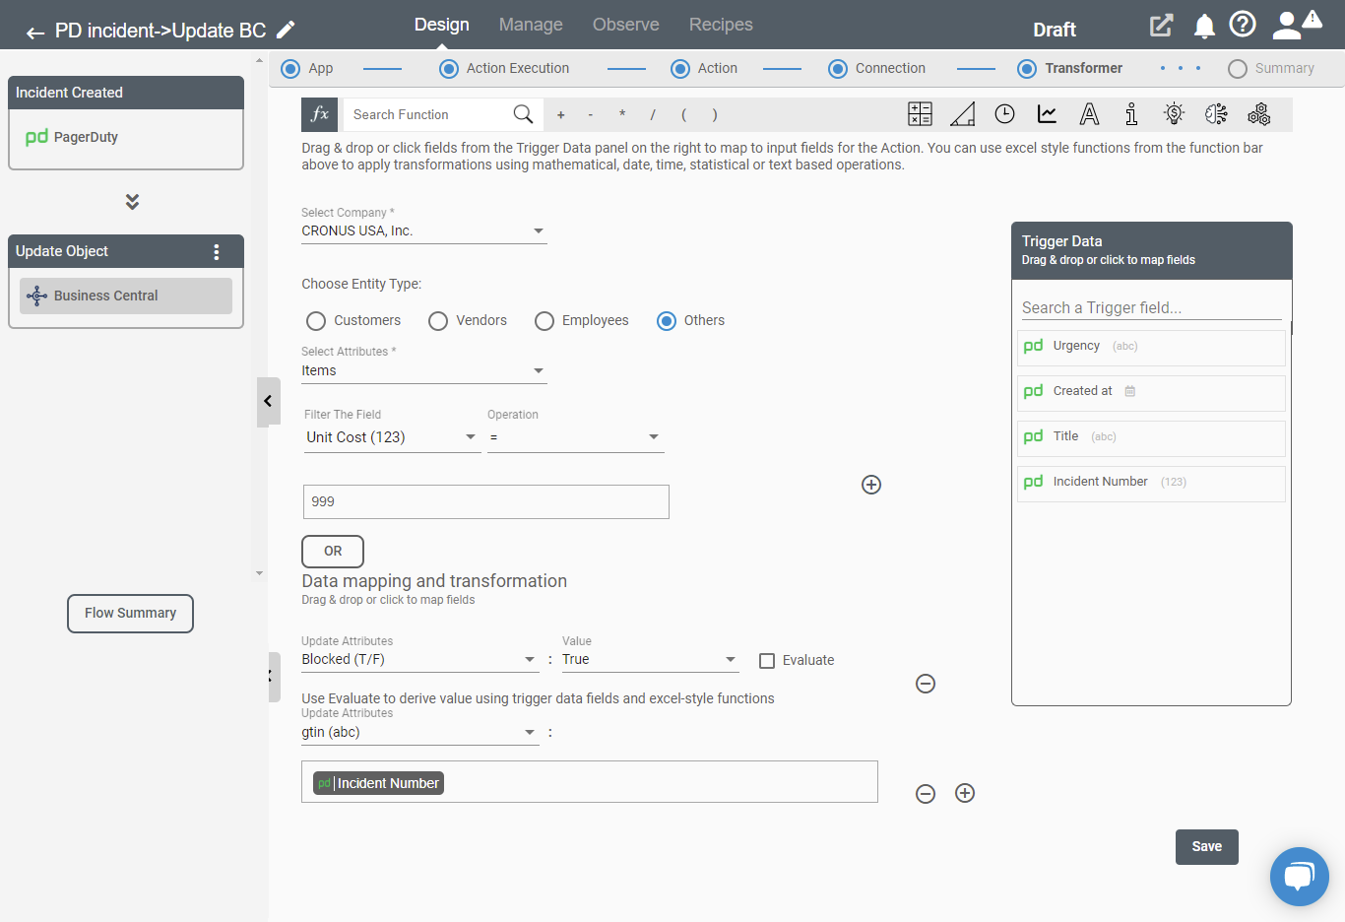
Task: Select the Customers entity type
Action: click(x=316, y=321)
